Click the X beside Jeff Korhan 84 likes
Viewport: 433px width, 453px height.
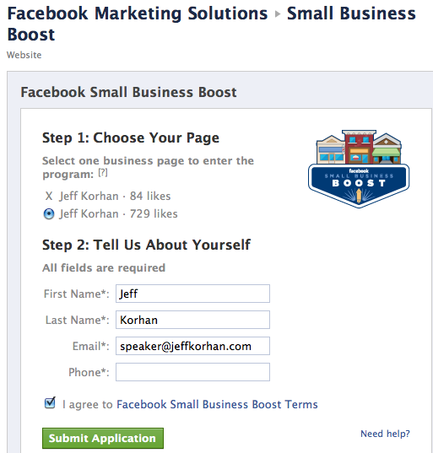(49, 196)
